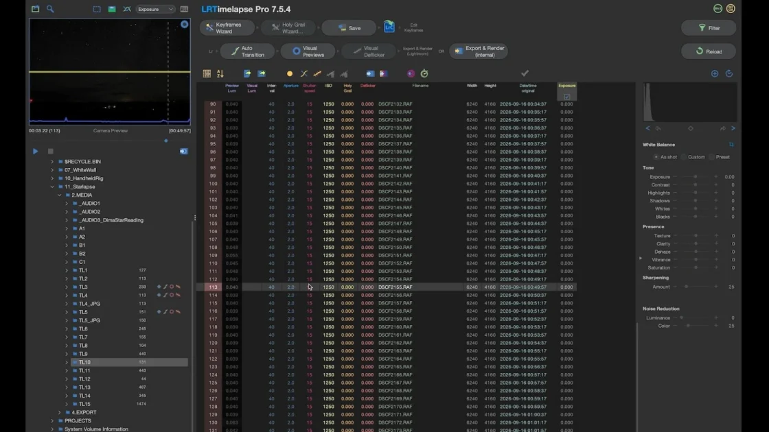Image resolution: width=769 pixels, height=432 pixels.
Task: Stop the preview playback
Action: click(51, 152)
